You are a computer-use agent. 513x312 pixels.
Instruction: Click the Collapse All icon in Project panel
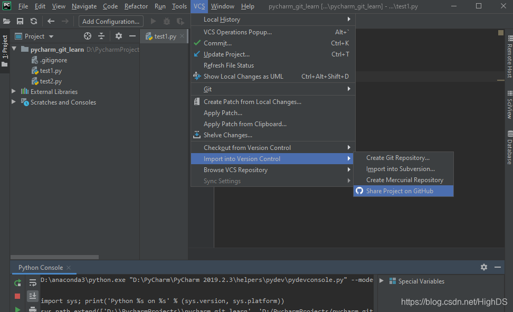click(x=101, y=36)
